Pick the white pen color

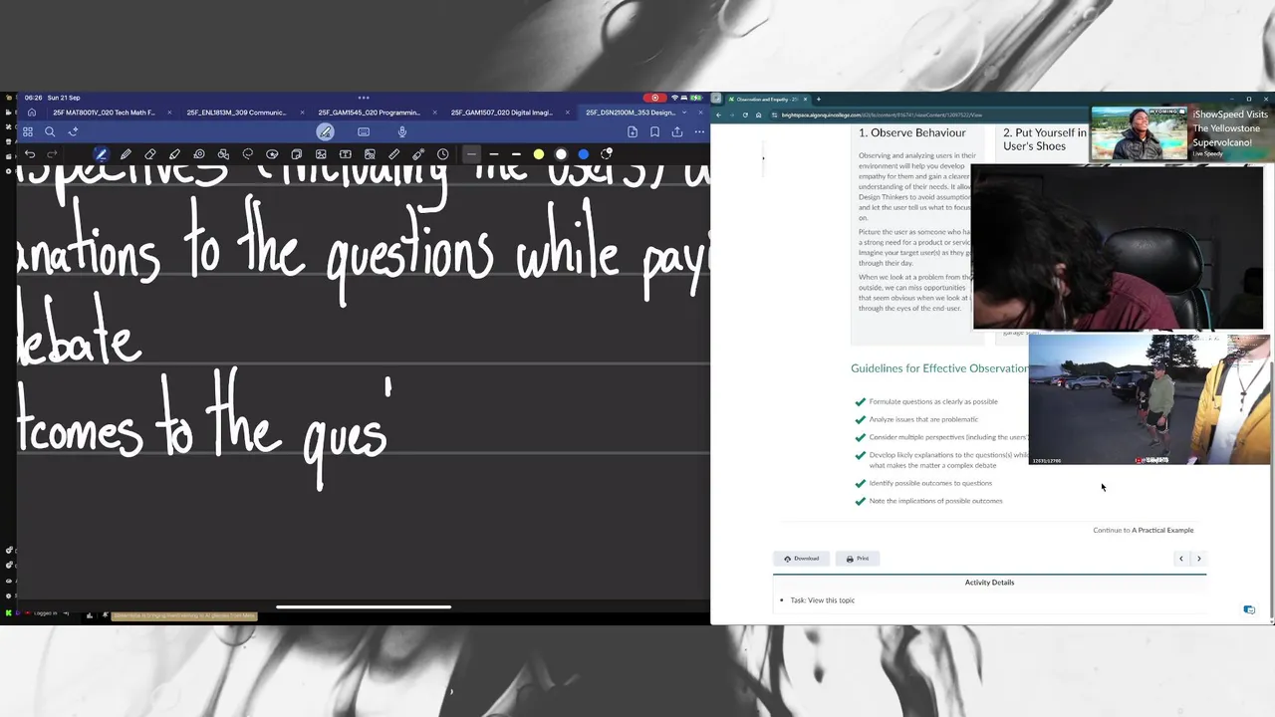[561, 154]
